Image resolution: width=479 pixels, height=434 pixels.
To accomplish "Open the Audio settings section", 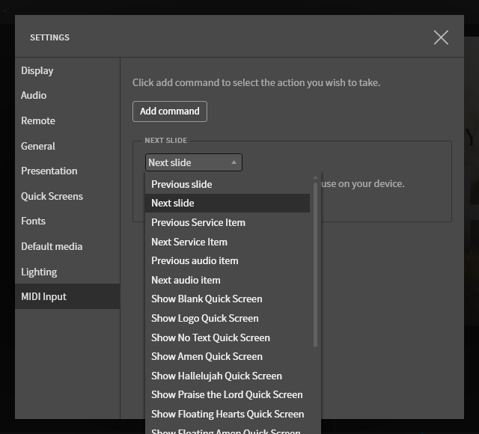I will pyautogui.click(x=67, y=95).
